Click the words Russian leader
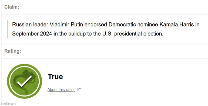 [x=30, y=25]
